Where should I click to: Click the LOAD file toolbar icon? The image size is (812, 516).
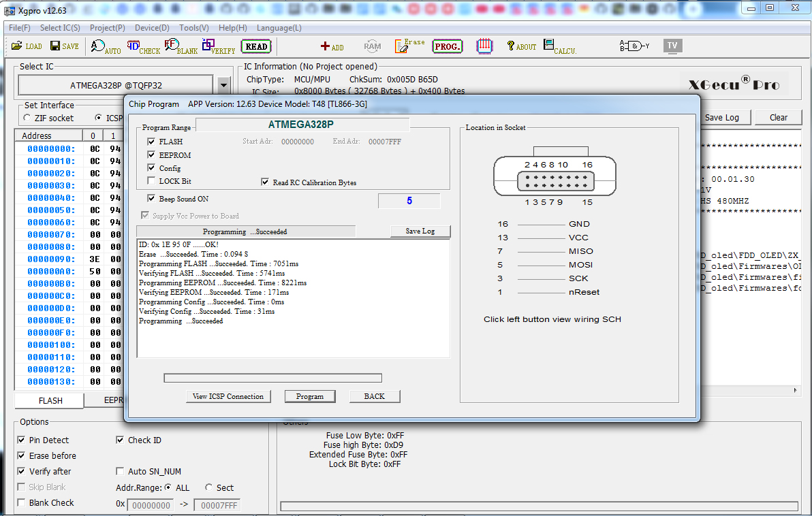27,46
